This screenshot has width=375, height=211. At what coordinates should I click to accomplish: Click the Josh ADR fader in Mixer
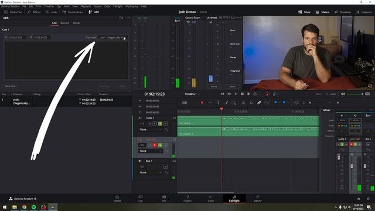352,166
